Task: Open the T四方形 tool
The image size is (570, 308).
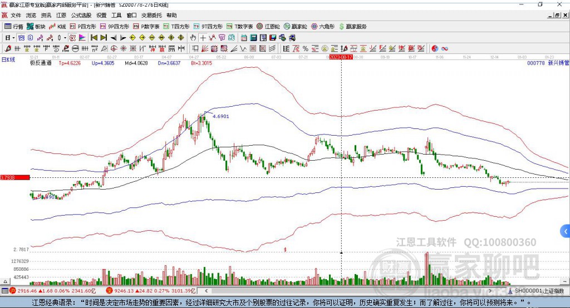Action: click(176, 27)
